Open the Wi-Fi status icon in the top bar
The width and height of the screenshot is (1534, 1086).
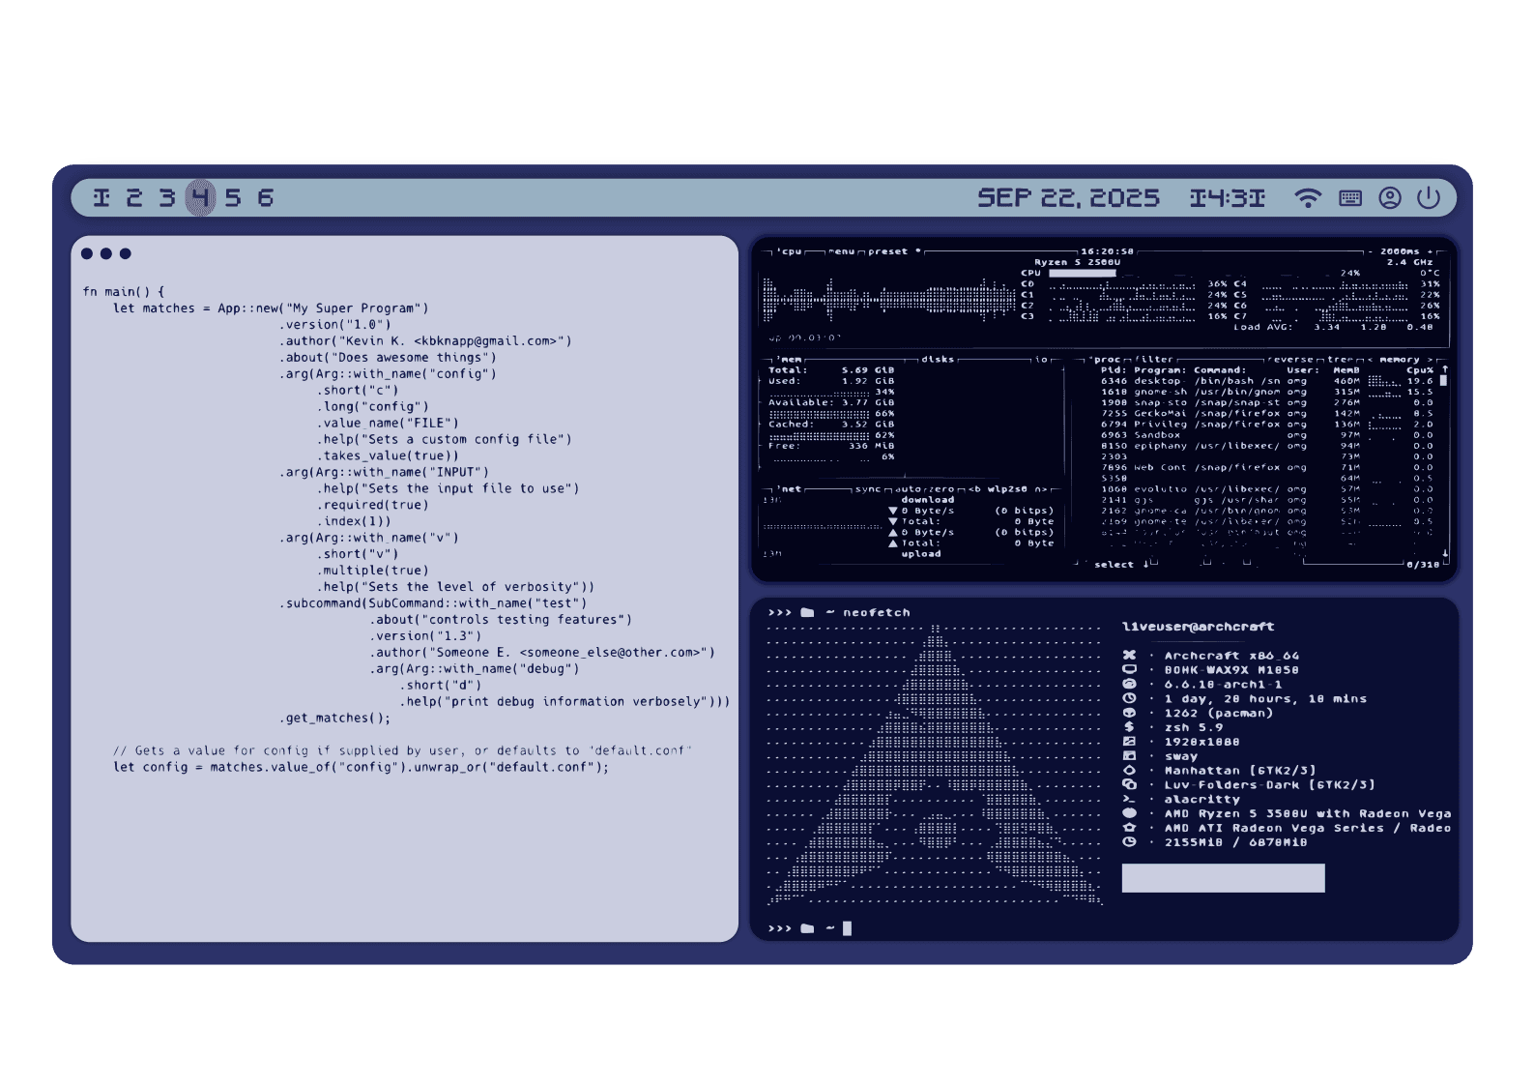(x=1308, y=198)
